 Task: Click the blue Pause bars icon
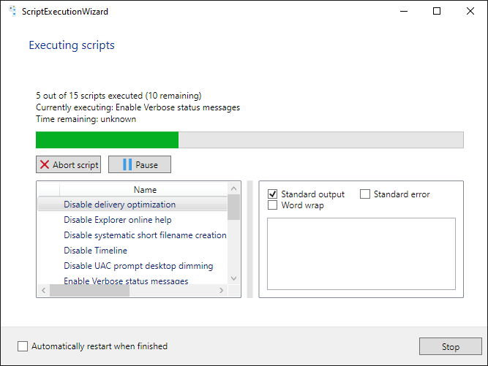(x=127, y=165)
